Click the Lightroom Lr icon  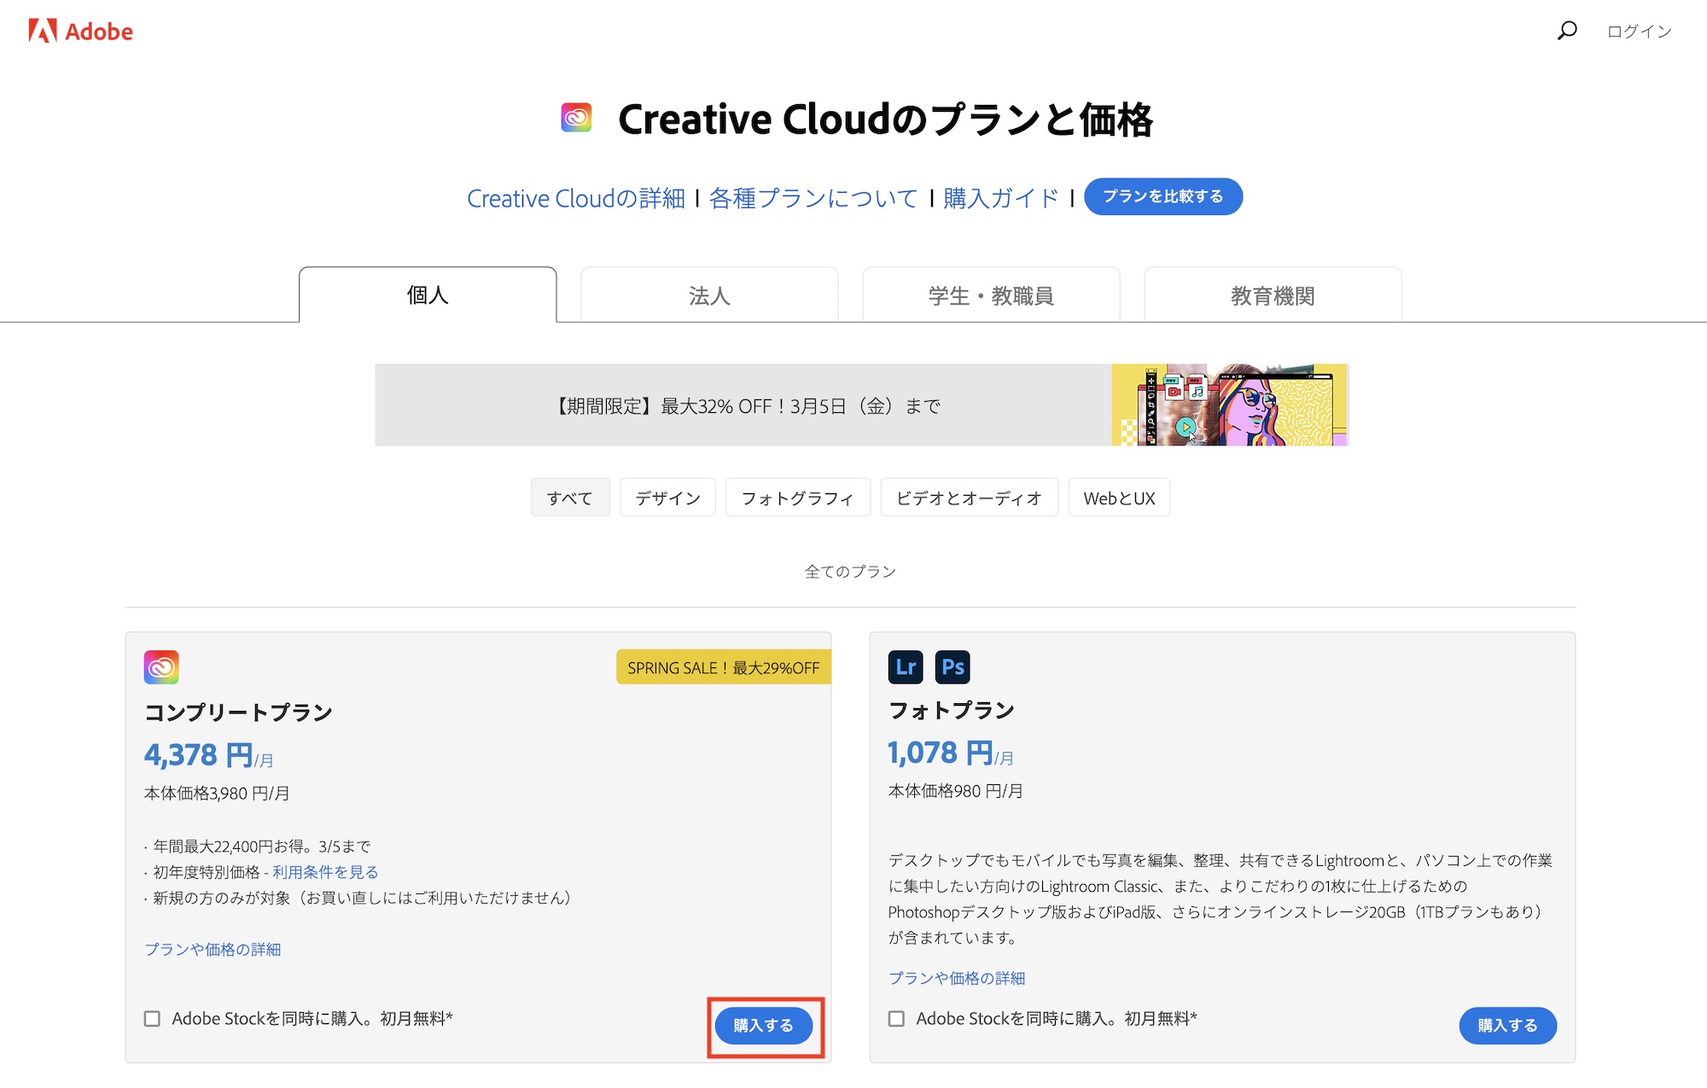906,666
